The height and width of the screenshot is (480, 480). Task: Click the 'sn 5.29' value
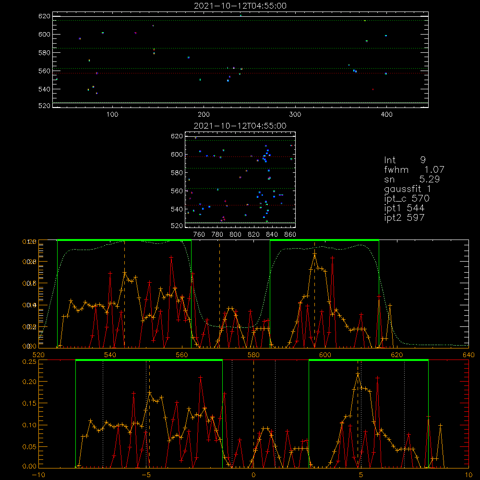coord(412,179)
